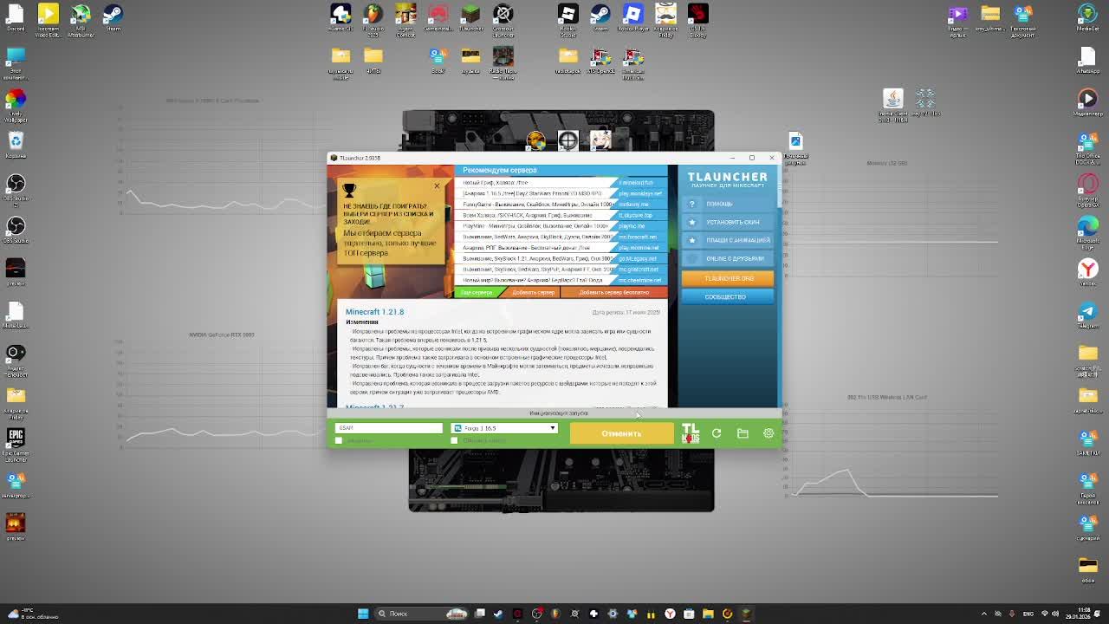Click the playmc.me server address
This screenshot has height=624, width=1109.
tap(632, 226)
